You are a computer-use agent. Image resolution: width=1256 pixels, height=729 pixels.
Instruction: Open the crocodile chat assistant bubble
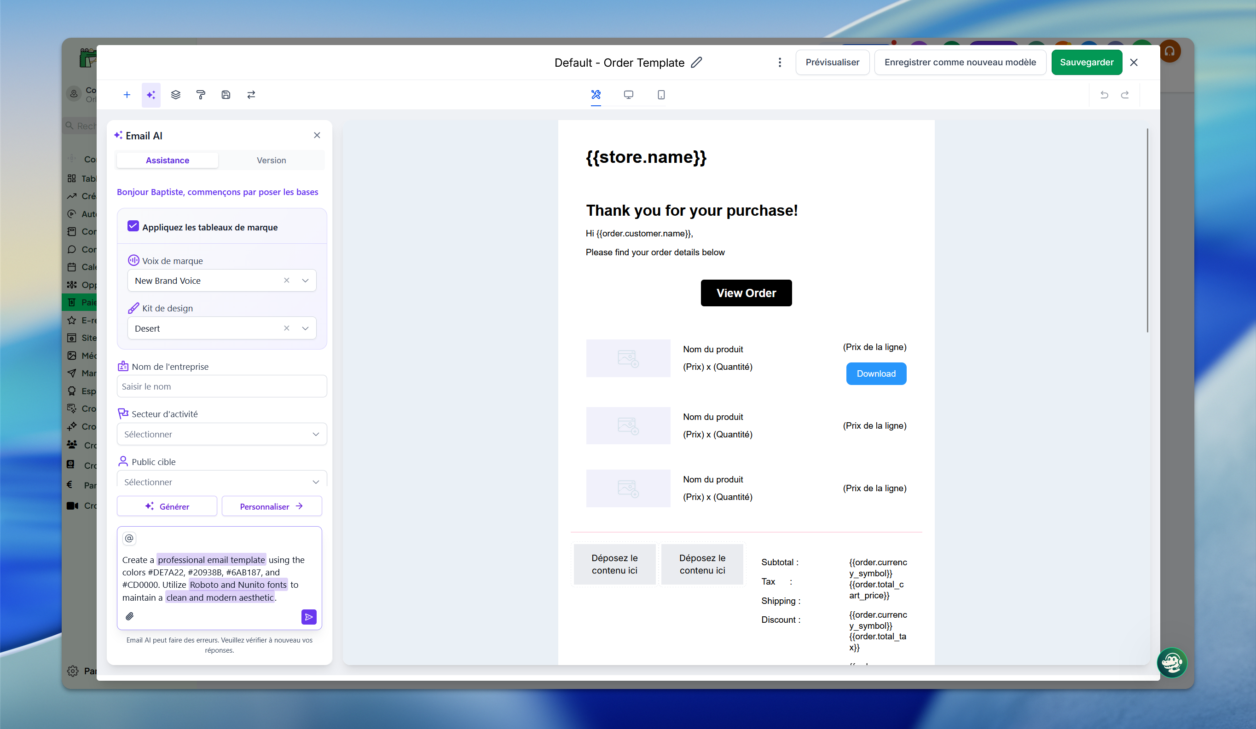pos(1172,663)
